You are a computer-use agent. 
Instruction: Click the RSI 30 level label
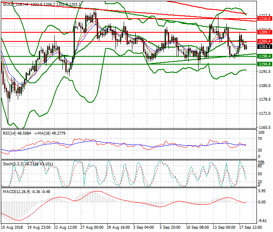tap(260, 150)
